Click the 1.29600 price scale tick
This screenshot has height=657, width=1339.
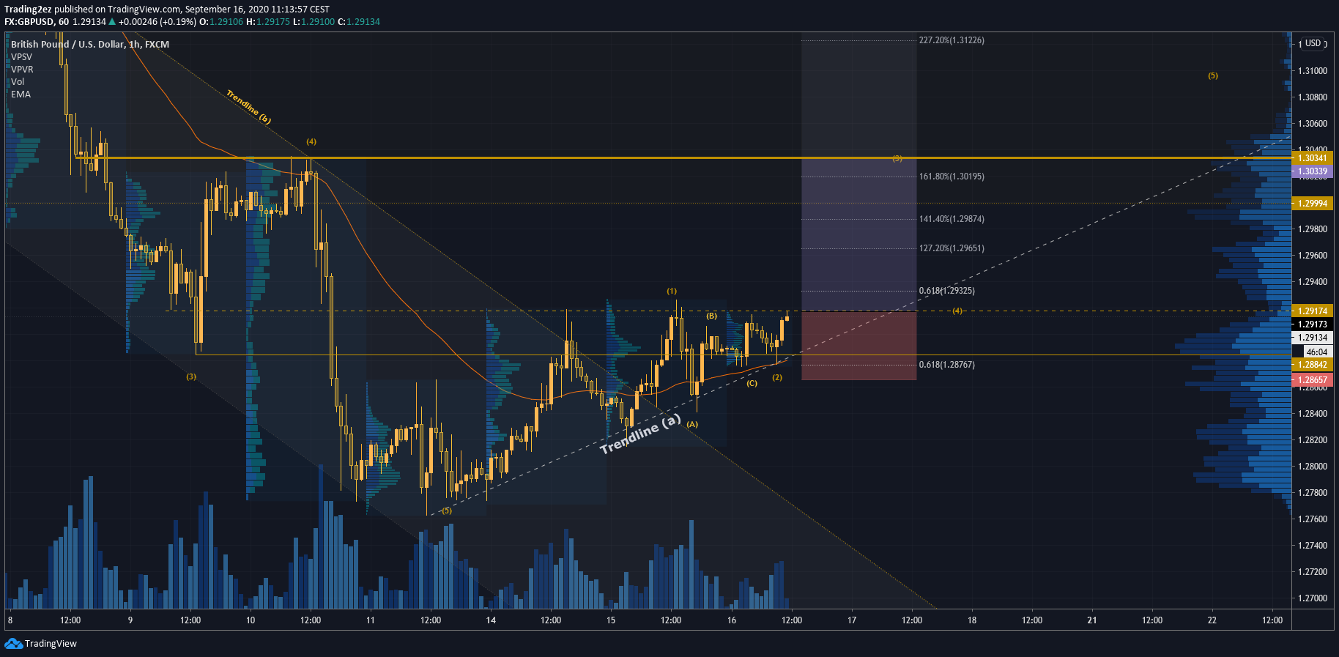point(1312,256)
